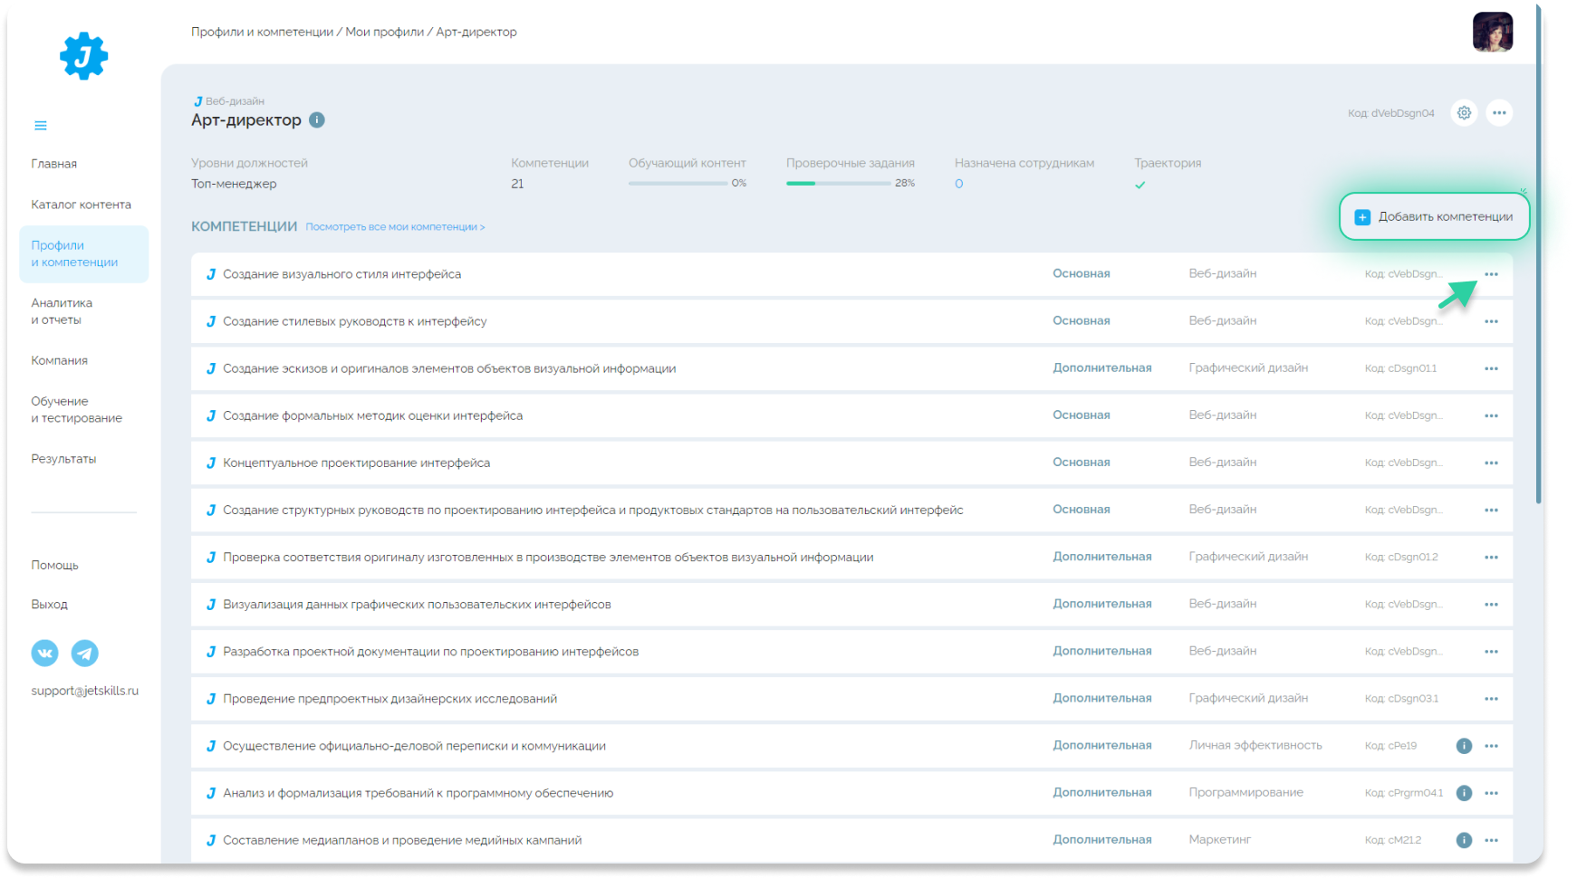Click Программирование category cell

pyautogui.click(x=1245, y=793)
